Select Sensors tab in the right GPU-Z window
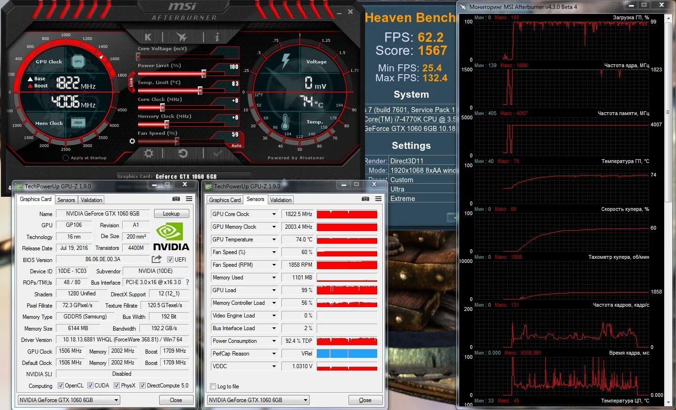The width and height of the screenshot is (676, 410). (x=256, y=199)
